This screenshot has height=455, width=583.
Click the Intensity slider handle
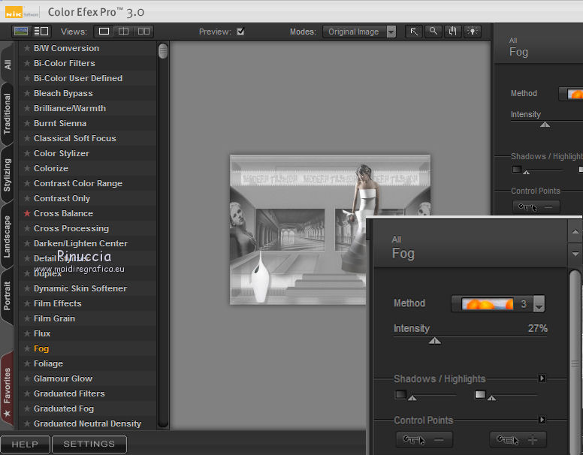coord(434,341)
